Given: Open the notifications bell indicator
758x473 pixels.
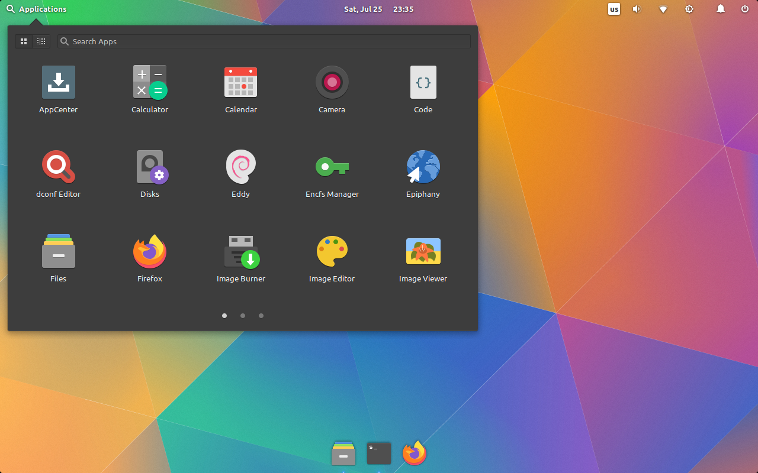Looking at the screenshot, I should pos(721,9).
